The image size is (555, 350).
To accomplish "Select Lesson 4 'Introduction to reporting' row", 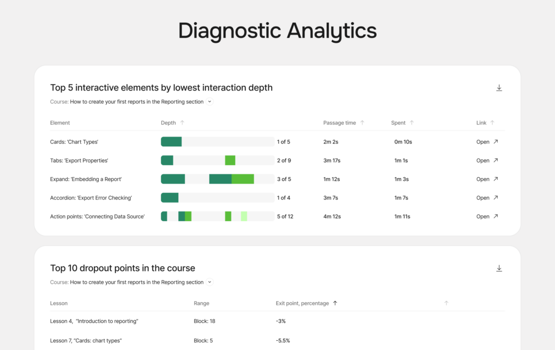I will coord(94,321).
